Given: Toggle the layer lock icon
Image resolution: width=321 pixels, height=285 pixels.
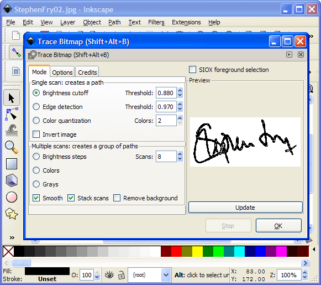Looking at the screenshot, I should 122,275.
